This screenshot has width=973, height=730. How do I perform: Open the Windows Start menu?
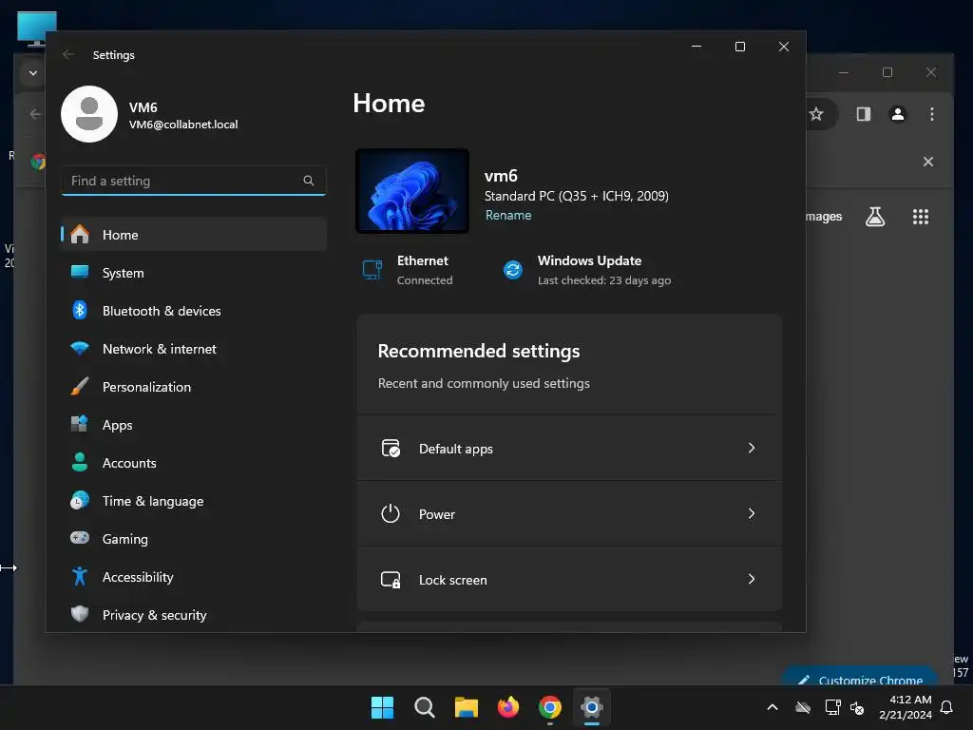pos(382,707)
